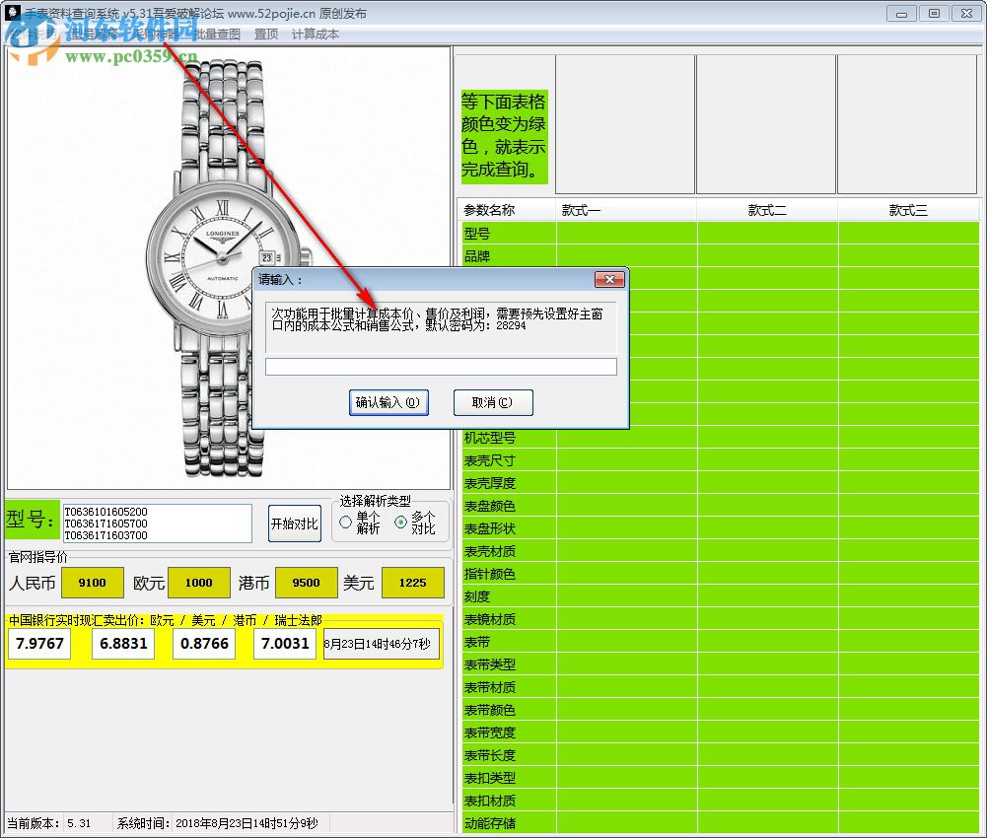987x838 pixels.
Task: Select the 单个解析 radio option
Action: [347, 521]
